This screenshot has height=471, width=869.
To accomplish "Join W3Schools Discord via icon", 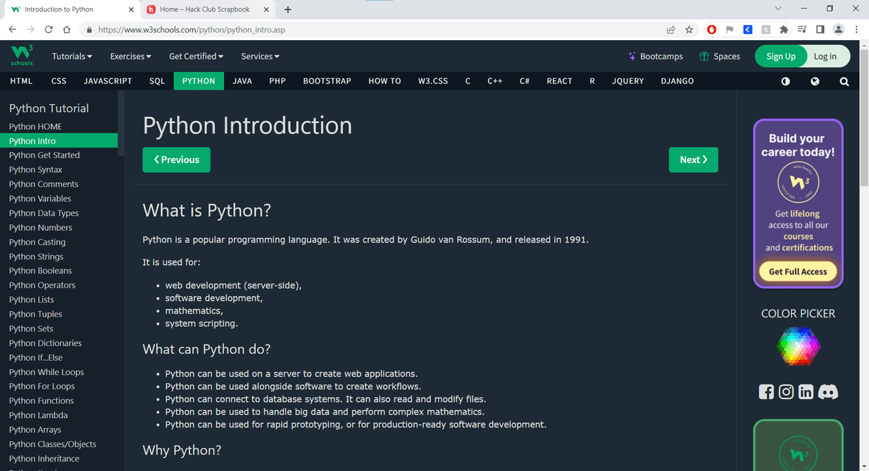I will click(x=828, y=391).
